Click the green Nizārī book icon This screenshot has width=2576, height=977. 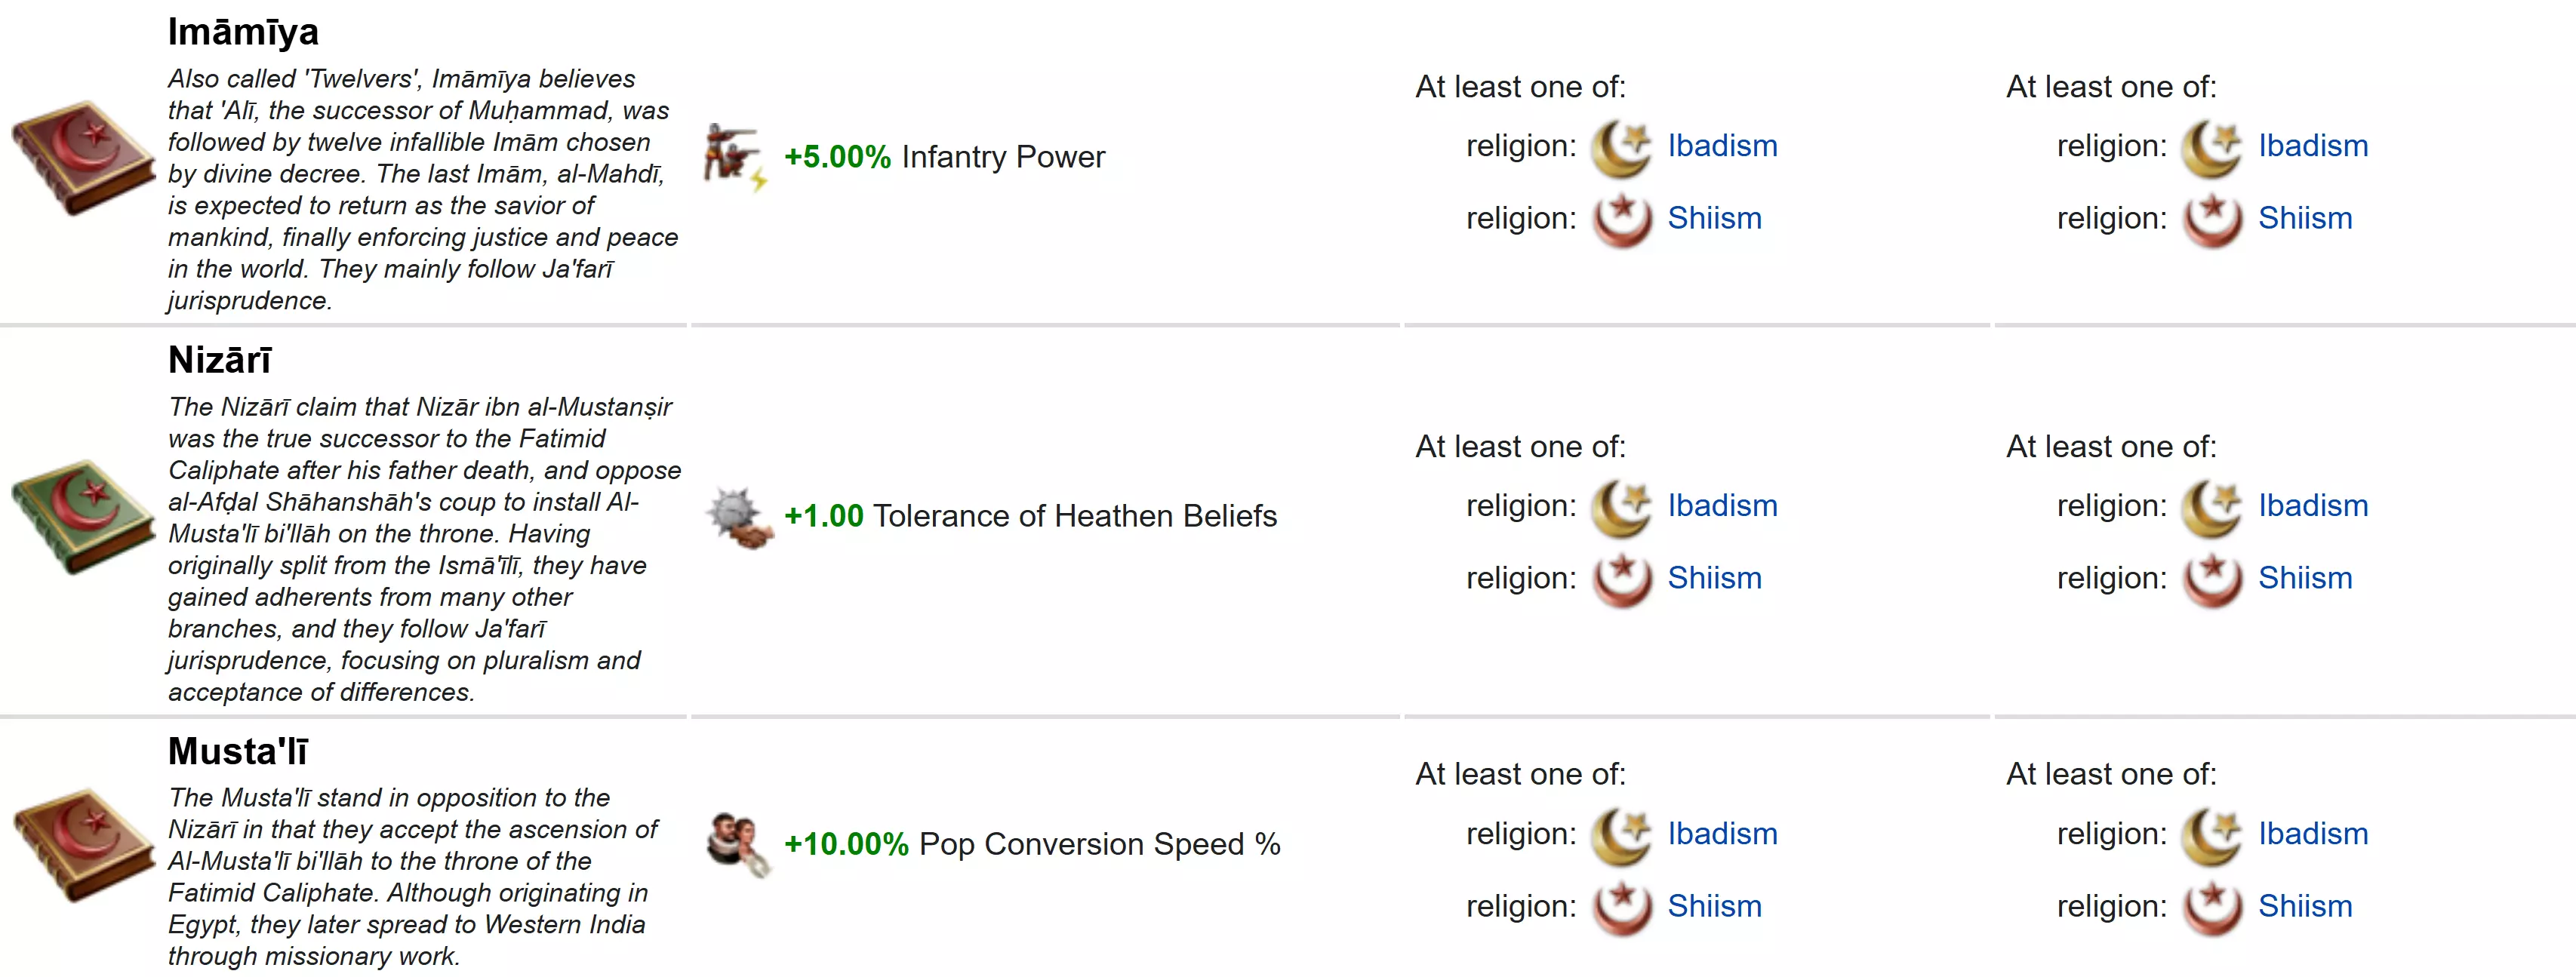point(83,516)
